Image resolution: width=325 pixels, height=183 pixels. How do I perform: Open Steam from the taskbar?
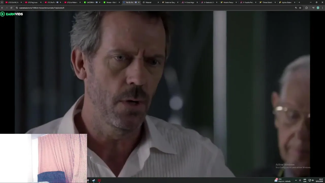94,180
